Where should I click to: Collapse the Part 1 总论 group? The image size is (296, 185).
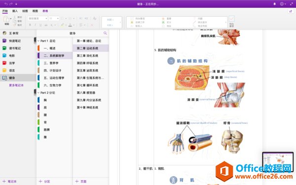[x=38, y=41]
